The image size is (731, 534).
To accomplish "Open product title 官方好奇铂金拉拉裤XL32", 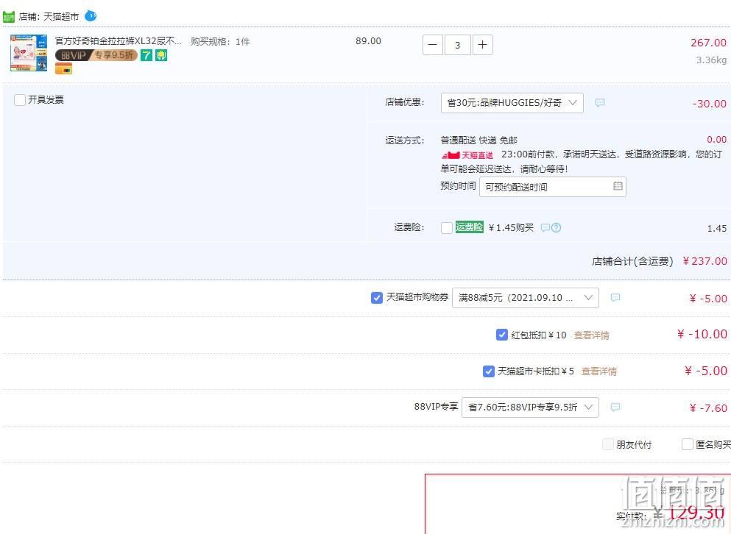I will tap(119, 41).
